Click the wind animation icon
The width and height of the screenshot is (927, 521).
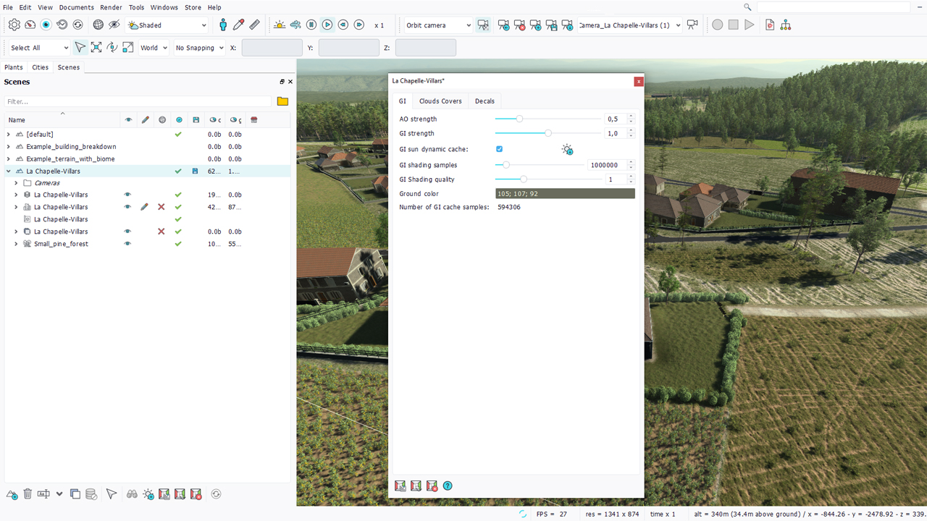tap(295, 25)
